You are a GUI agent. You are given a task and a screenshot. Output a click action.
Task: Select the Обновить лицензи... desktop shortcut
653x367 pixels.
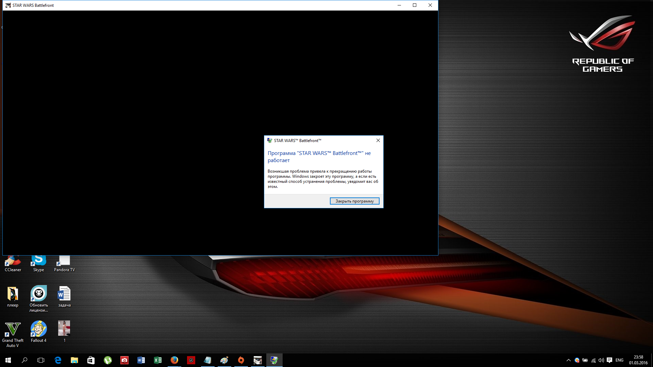[38, 299]
